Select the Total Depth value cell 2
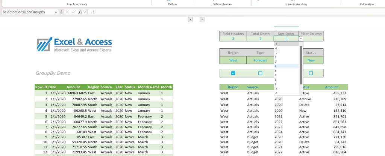 260,39
